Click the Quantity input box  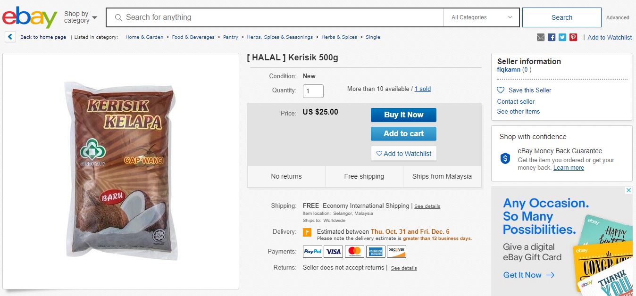(x=313, y=91)
